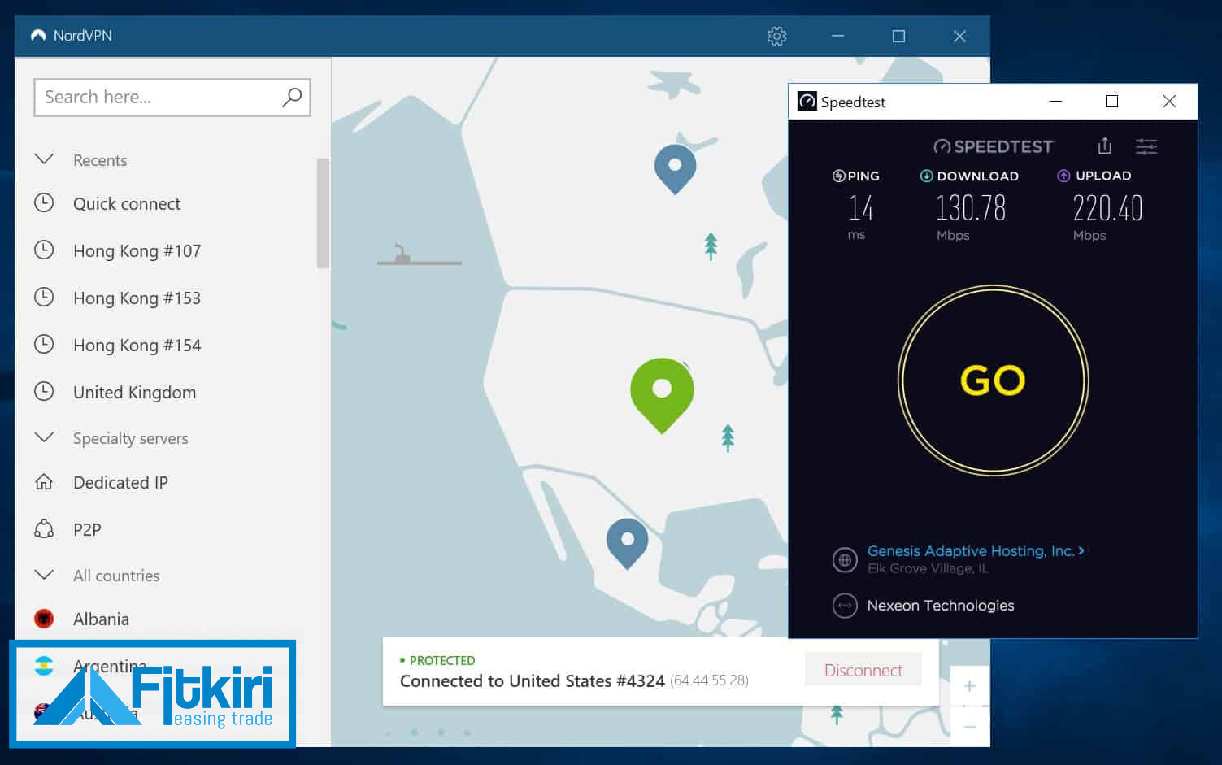Click the globe server icon in Speedtest
This screenshot has height=765, width=1222.
tap(845, 559)
